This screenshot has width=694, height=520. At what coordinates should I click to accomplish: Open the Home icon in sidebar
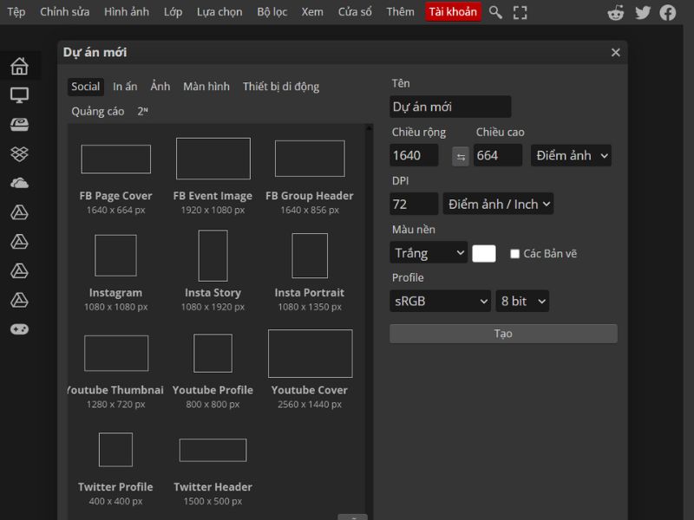pyautogui.click(x=19, y=67)
